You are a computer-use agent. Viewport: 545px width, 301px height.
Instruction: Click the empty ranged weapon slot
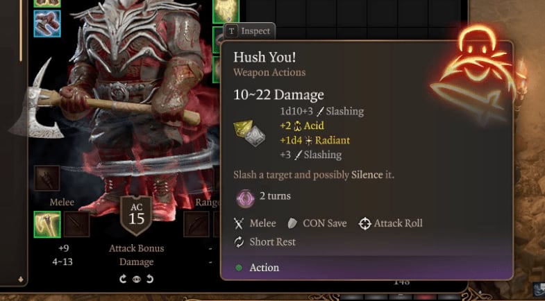pos(196,224)
